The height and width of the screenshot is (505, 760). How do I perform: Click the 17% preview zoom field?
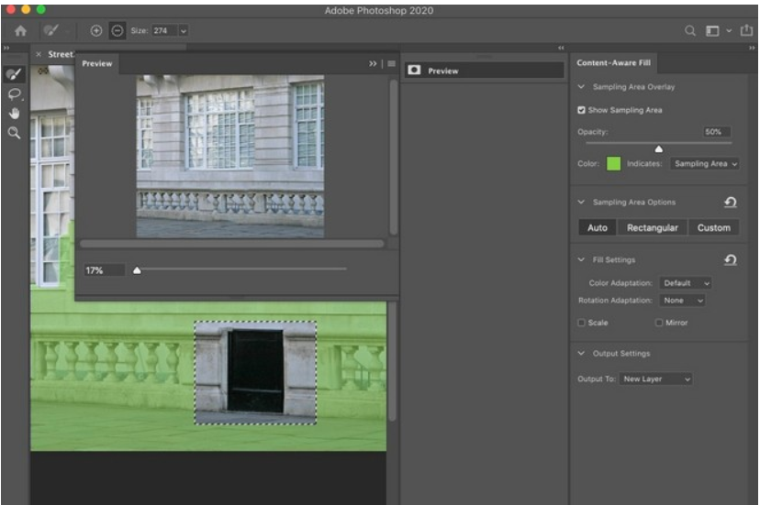[x=105, y=270]
